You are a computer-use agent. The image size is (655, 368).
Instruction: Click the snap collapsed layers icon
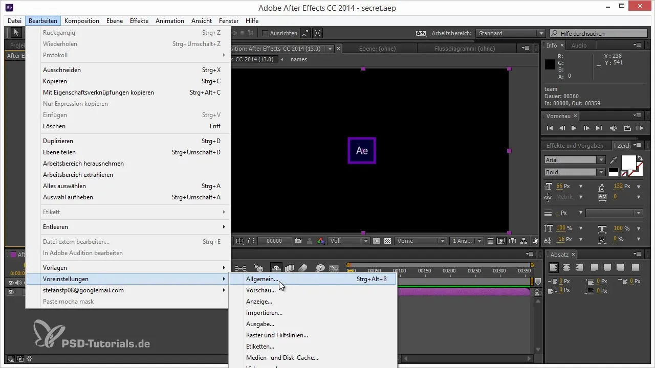click(x=318, y=33)
